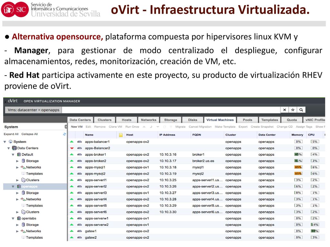Click Clone VM action

point(115,127)
